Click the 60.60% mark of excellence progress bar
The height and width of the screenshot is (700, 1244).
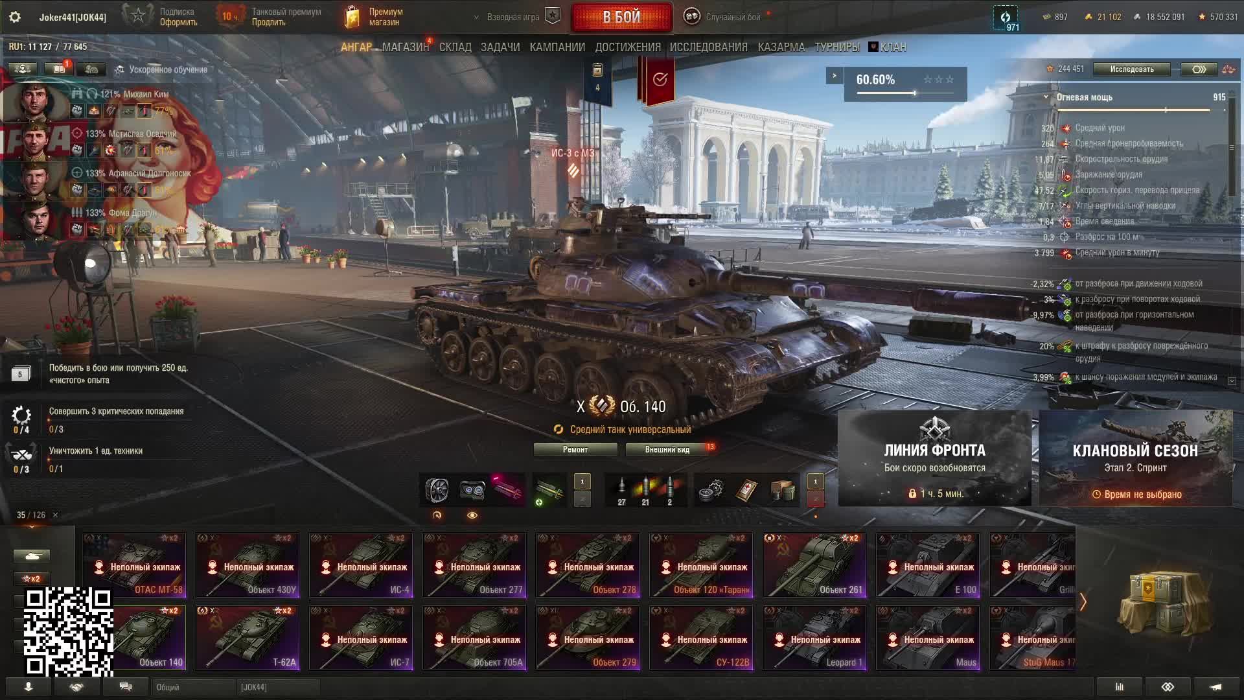click(x=905, y=84)
